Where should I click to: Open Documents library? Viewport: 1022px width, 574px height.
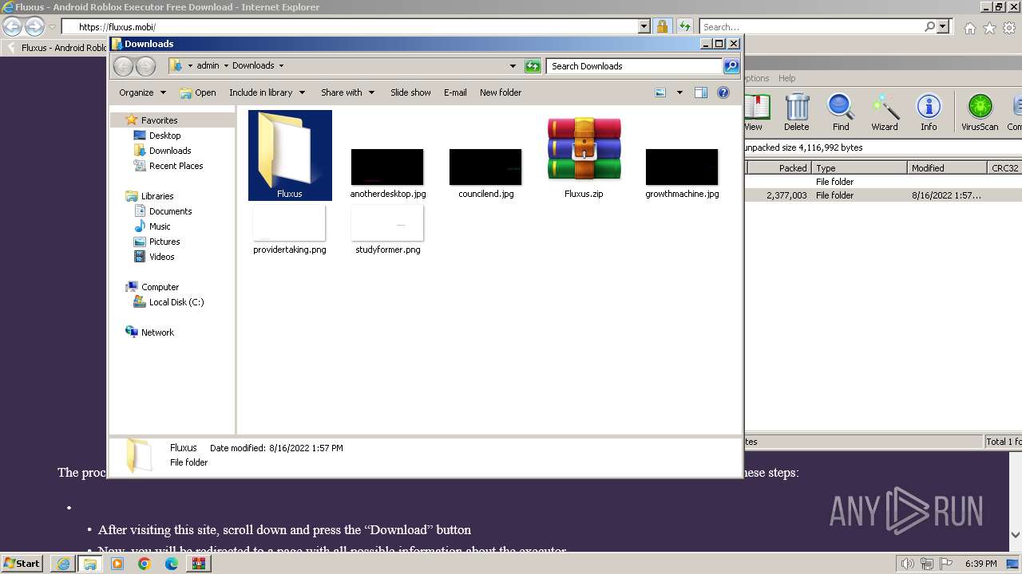[x=170, y=211]
